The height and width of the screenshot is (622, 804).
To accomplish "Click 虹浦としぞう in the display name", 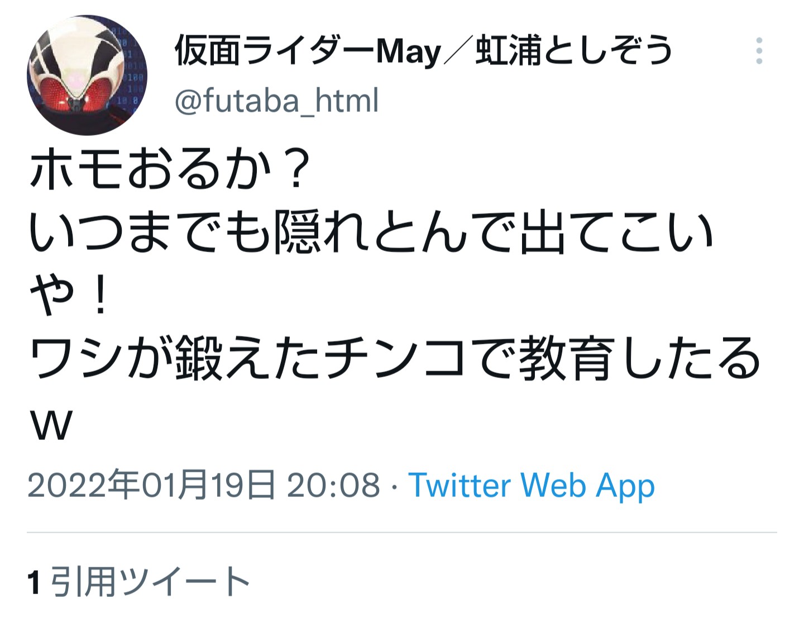I will [575, 50].
